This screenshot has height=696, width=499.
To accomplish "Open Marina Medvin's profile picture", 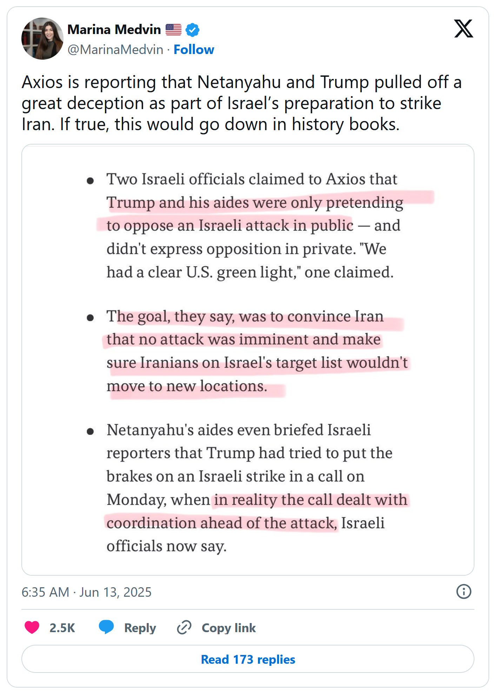I will (42, 39).
